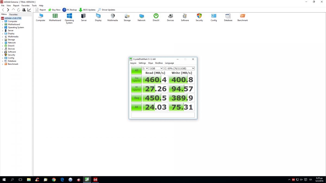Expand the Server tree node
This screenshot has height=183, width=326.
click(x=2, y=30)
